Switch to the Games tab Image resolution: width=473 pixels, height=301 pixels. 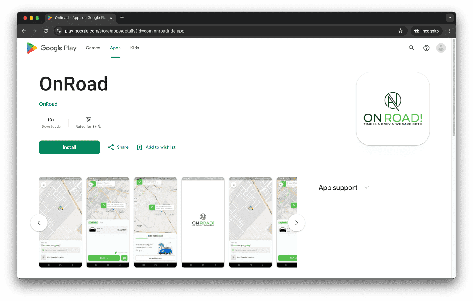(x=93, y=48)
